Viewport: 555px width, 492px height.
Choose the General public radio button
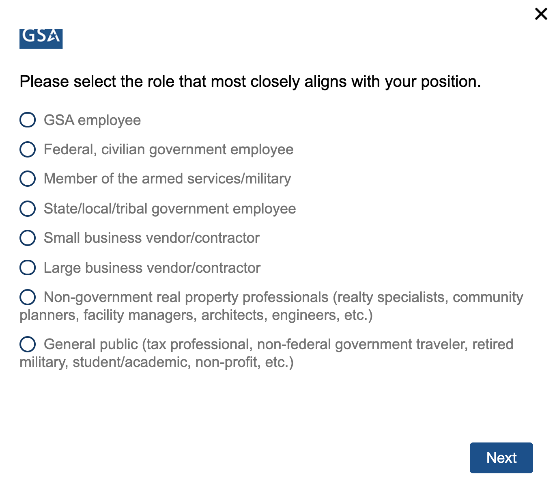pyautogui.click(x=28, y=344)
